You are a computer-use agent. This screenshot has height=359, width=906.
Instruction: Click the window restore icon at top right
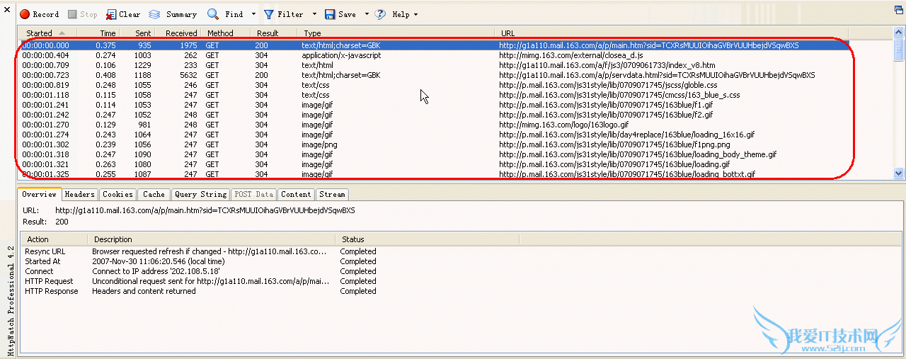coord(898,9)
